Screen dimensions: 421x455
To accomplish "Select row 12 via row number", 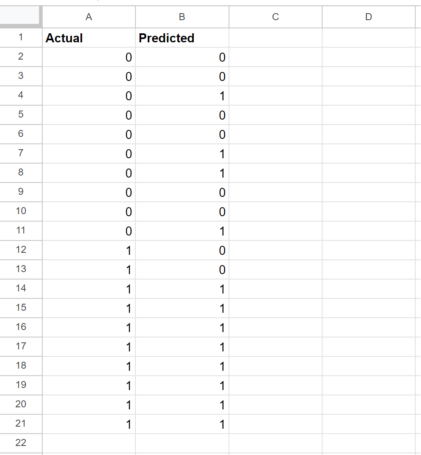I will click(x=21, y=250).
